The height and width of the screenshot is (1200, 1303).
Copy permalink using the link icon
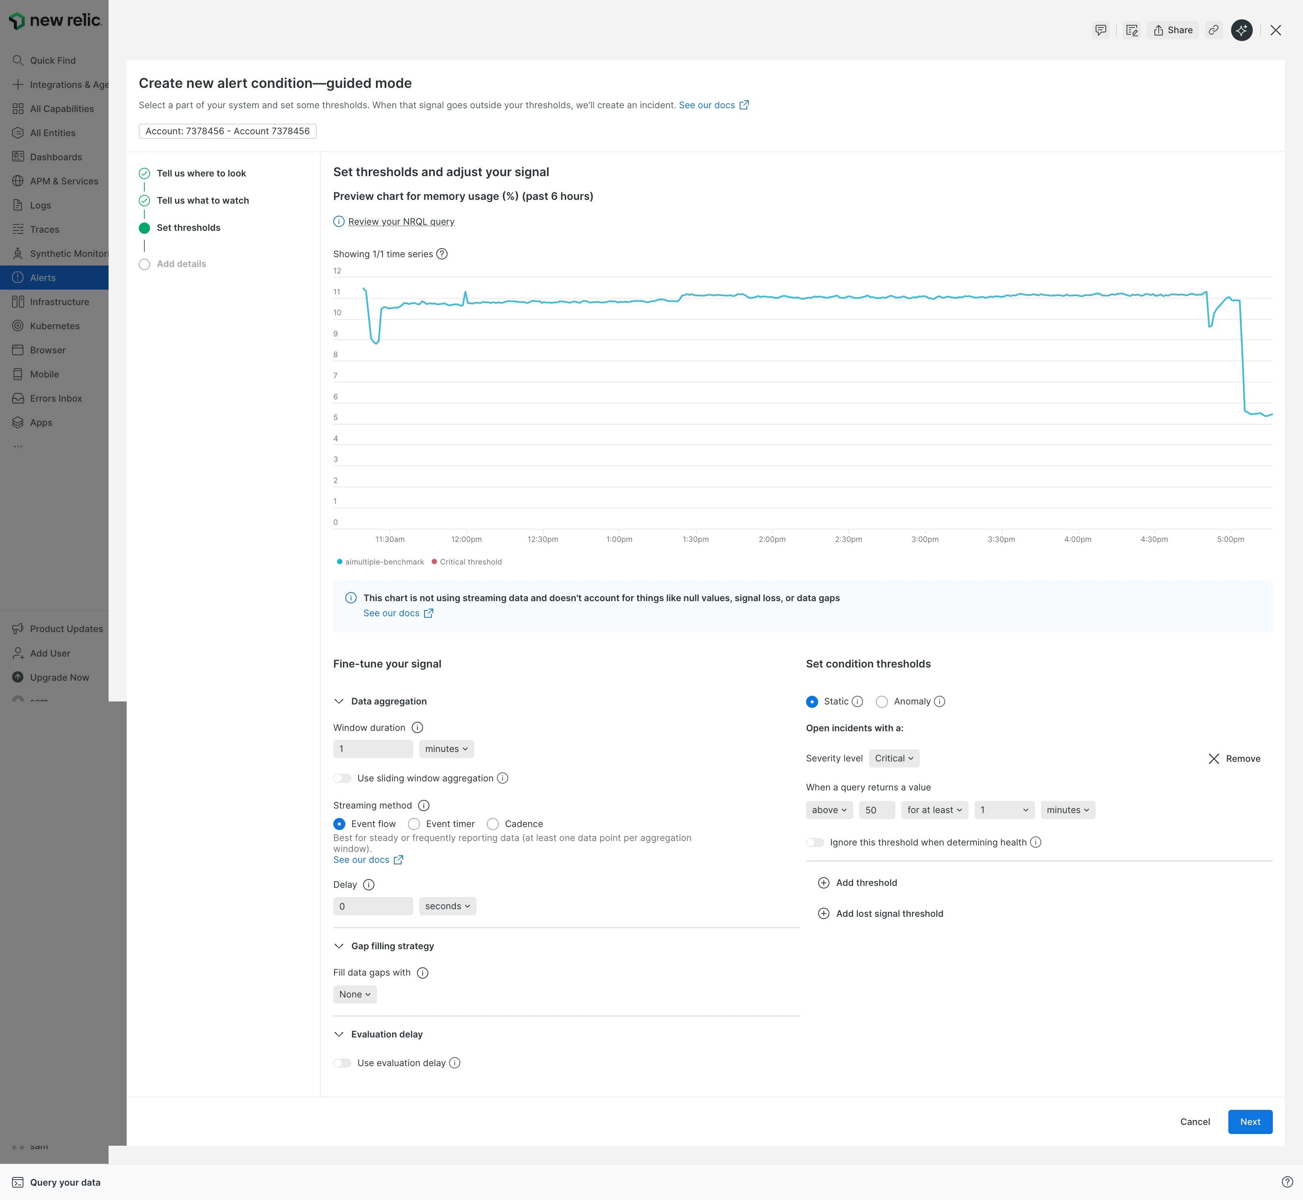(1213, 30)
